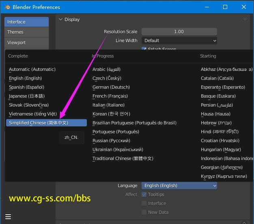Minimize the Blender Preferences window
The height and width of the screenshot is (224, 254).
pyautogui.click(x=207, y=7)
